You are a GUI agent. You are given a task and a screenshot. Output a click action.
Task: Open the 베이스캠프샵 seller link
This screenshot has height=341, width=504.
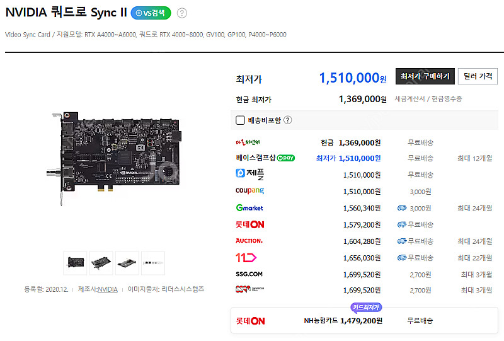pyautogui.click(x=256, y=158)
